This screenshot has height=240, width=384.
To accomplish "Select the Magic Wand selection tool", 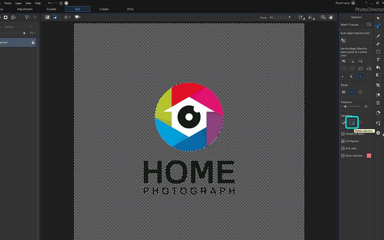I will point(360,76).
